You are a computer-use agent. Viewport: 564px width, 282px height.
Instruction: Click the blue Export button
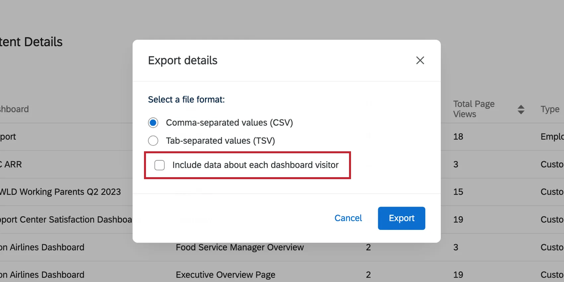tap(401, 218)
